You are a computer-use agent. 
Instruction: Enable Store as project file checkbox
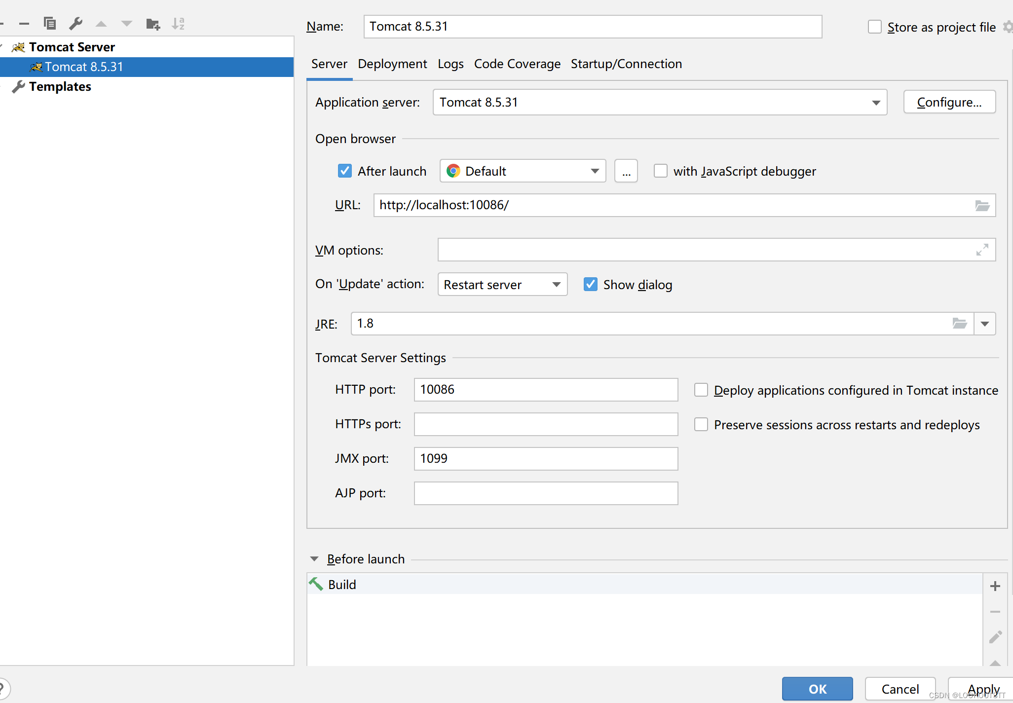click(x=875, y=27)
